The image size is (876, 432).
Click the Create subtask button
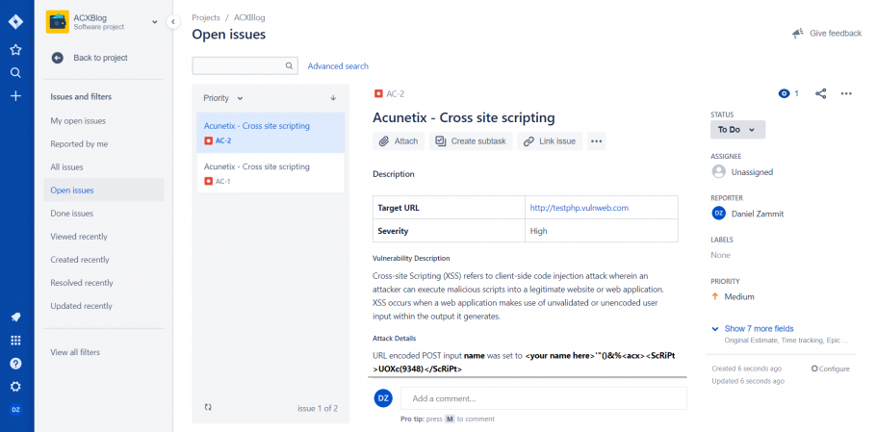pyautogui.click(x=471, y=141)
